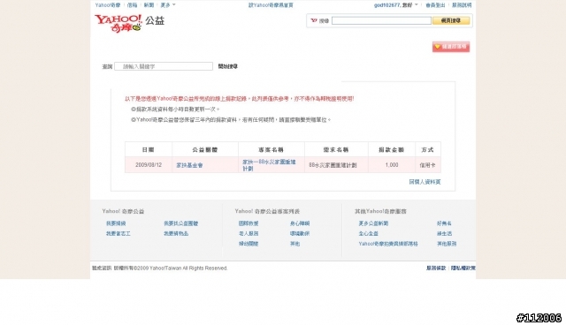
Task: Open the 我要找公益團體 footer link
Action: (180, 223)
